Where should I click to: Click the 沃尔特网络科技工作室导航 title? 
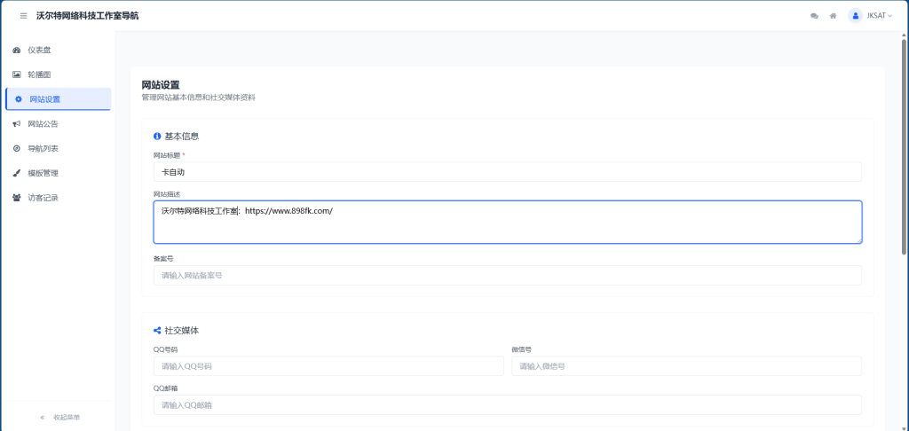pyautogui.click(x=88, y=16)
